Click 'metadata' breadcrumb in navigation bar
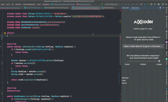 (x=46, y=4)
